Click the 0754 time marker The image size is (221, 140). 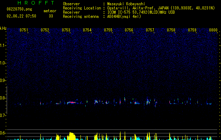(x=87, y=30)
